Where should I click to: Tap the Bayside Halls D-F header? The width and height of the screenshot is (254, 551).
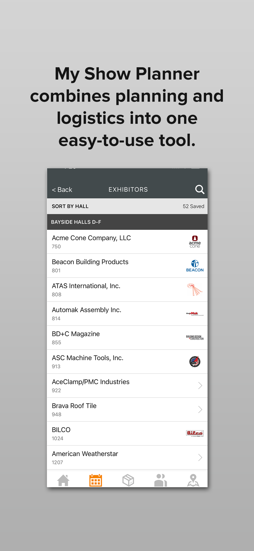click(127, 222)
